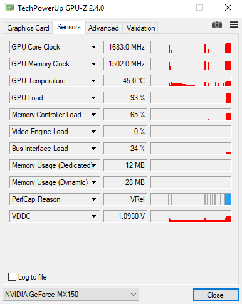Click the GPU-Z app icon in title bar
Viewport: 242px width, 304px height.
[x=10, y=8]
